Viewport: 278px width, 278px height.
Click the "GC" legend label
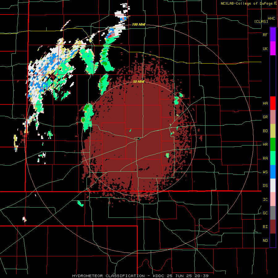point(265,213)
